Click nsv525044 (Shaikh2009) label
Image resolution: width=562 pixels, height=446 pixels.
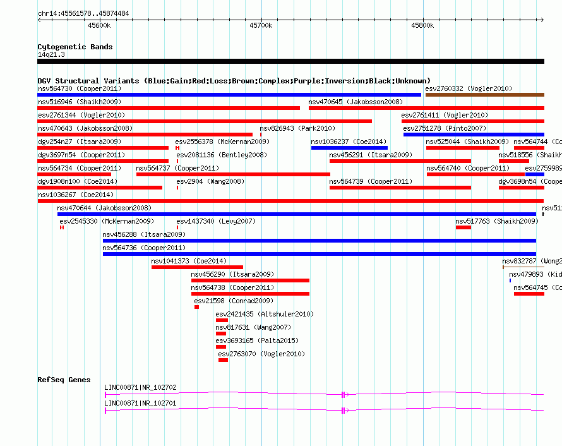467,142
